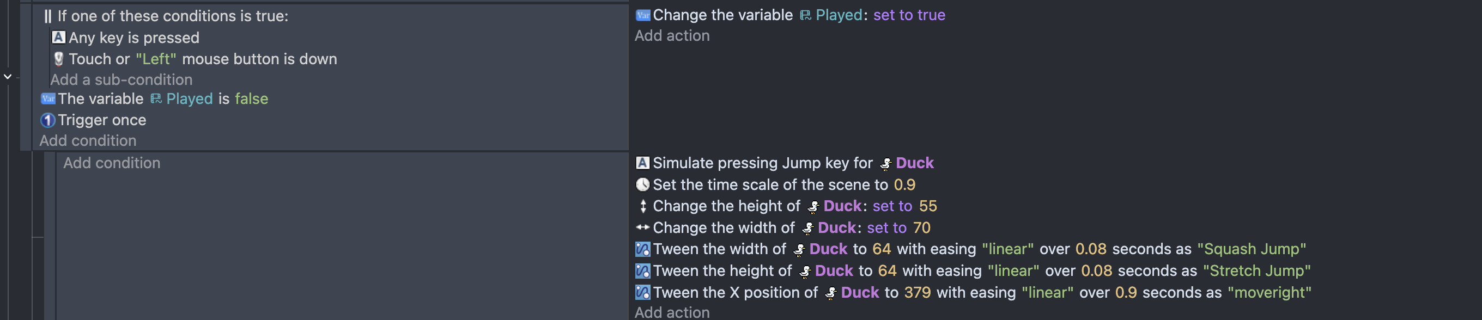Click the height arrow icon for Duck height
This screenshot has width=1482, height=320.
pyautogui.click(x=642, y=206)
